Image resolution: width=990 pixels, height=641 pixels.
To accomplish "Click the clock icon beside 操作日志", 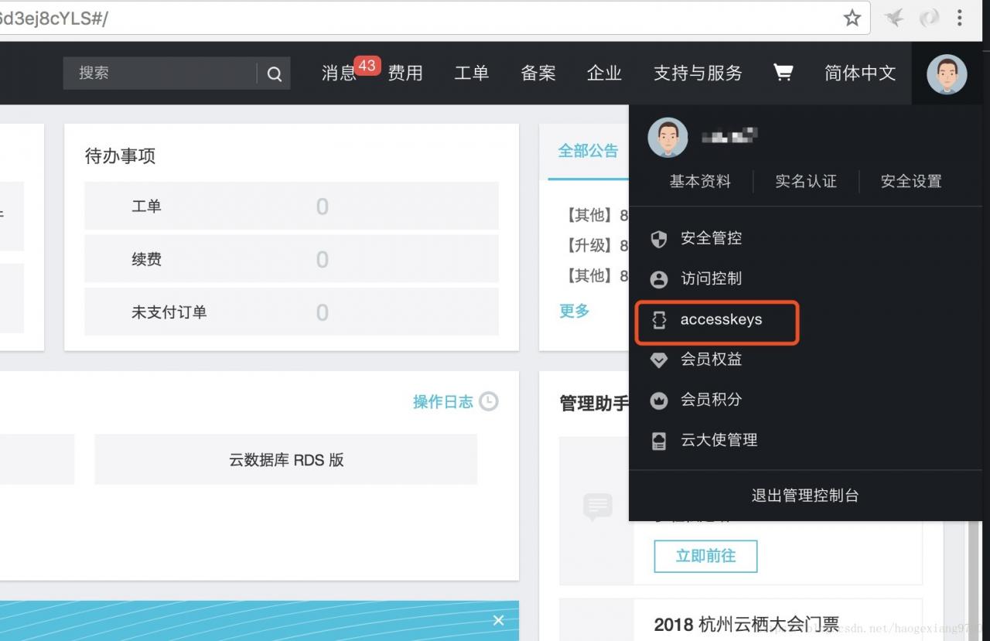I will coord(489,401).
